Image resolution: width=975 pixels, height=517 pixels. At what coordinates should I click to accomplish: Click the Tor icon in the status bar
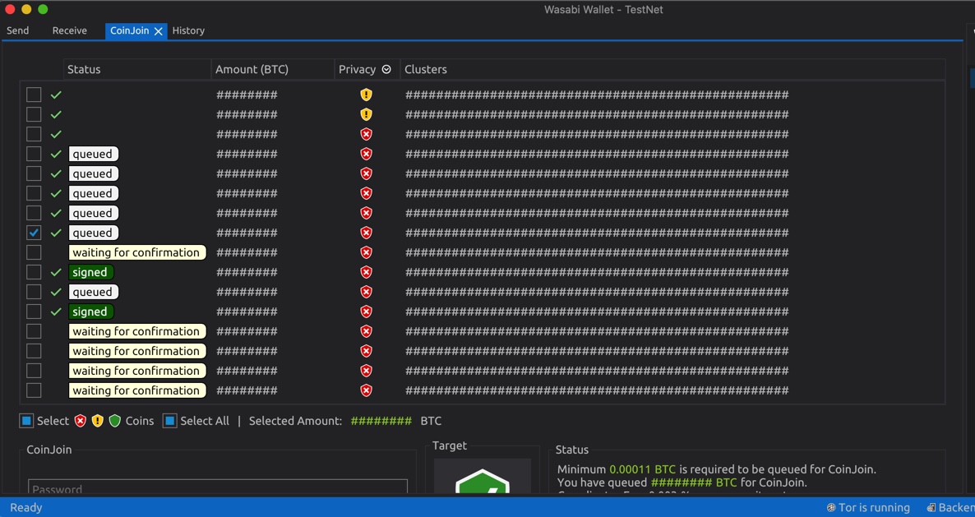831,508
